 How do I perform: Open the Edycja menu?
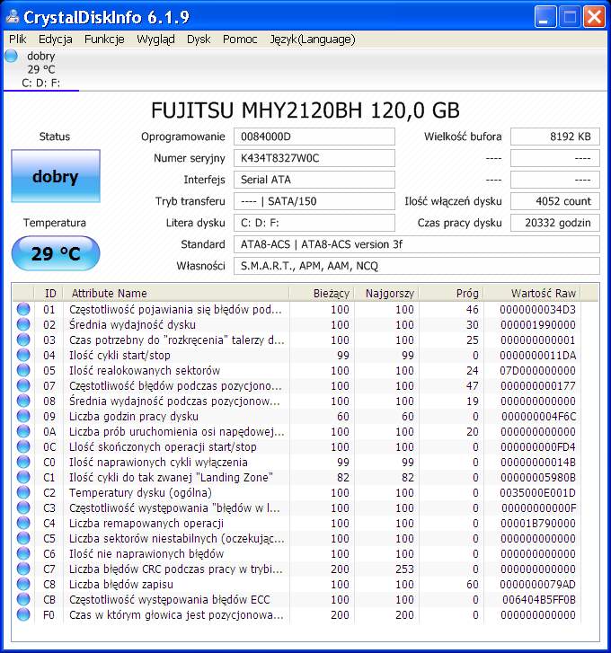coord(56,40)
